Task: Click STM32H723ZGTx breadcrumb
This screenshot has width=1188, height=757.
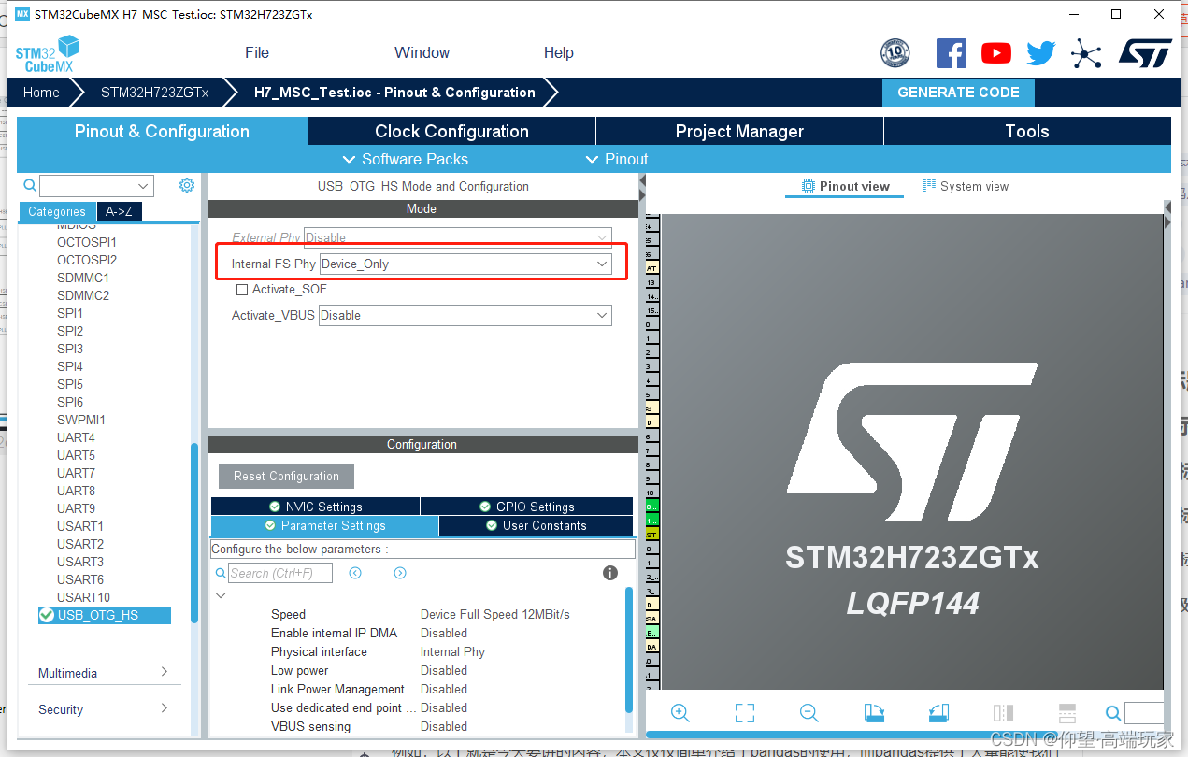Action: (x=155, y=93)
